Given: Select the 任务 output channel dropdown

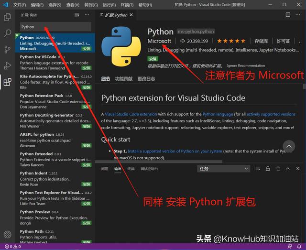Looking at the screenshot, I should point(224,169).
